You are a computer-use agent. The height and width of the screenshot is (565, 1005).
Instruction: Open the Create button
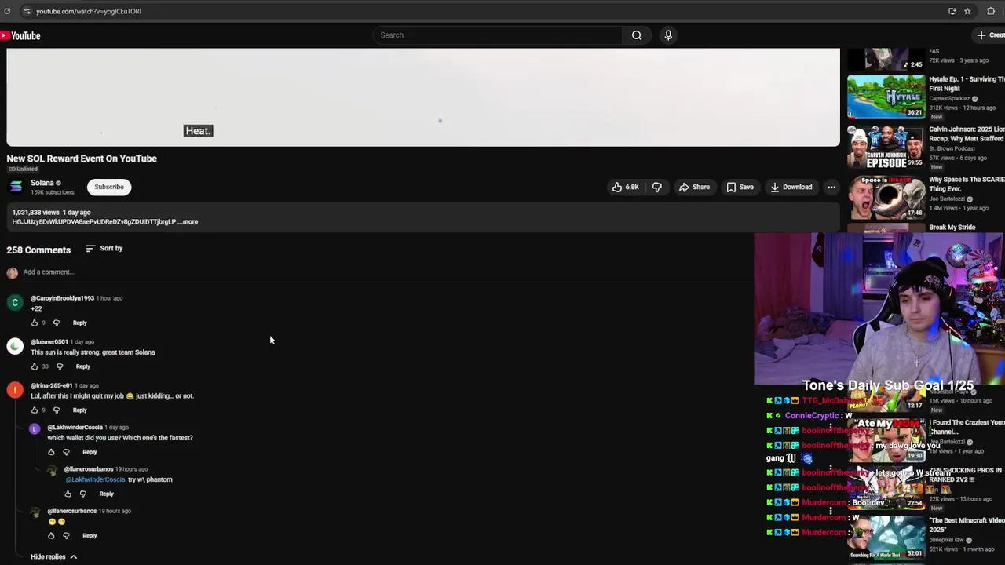(991, 35)
